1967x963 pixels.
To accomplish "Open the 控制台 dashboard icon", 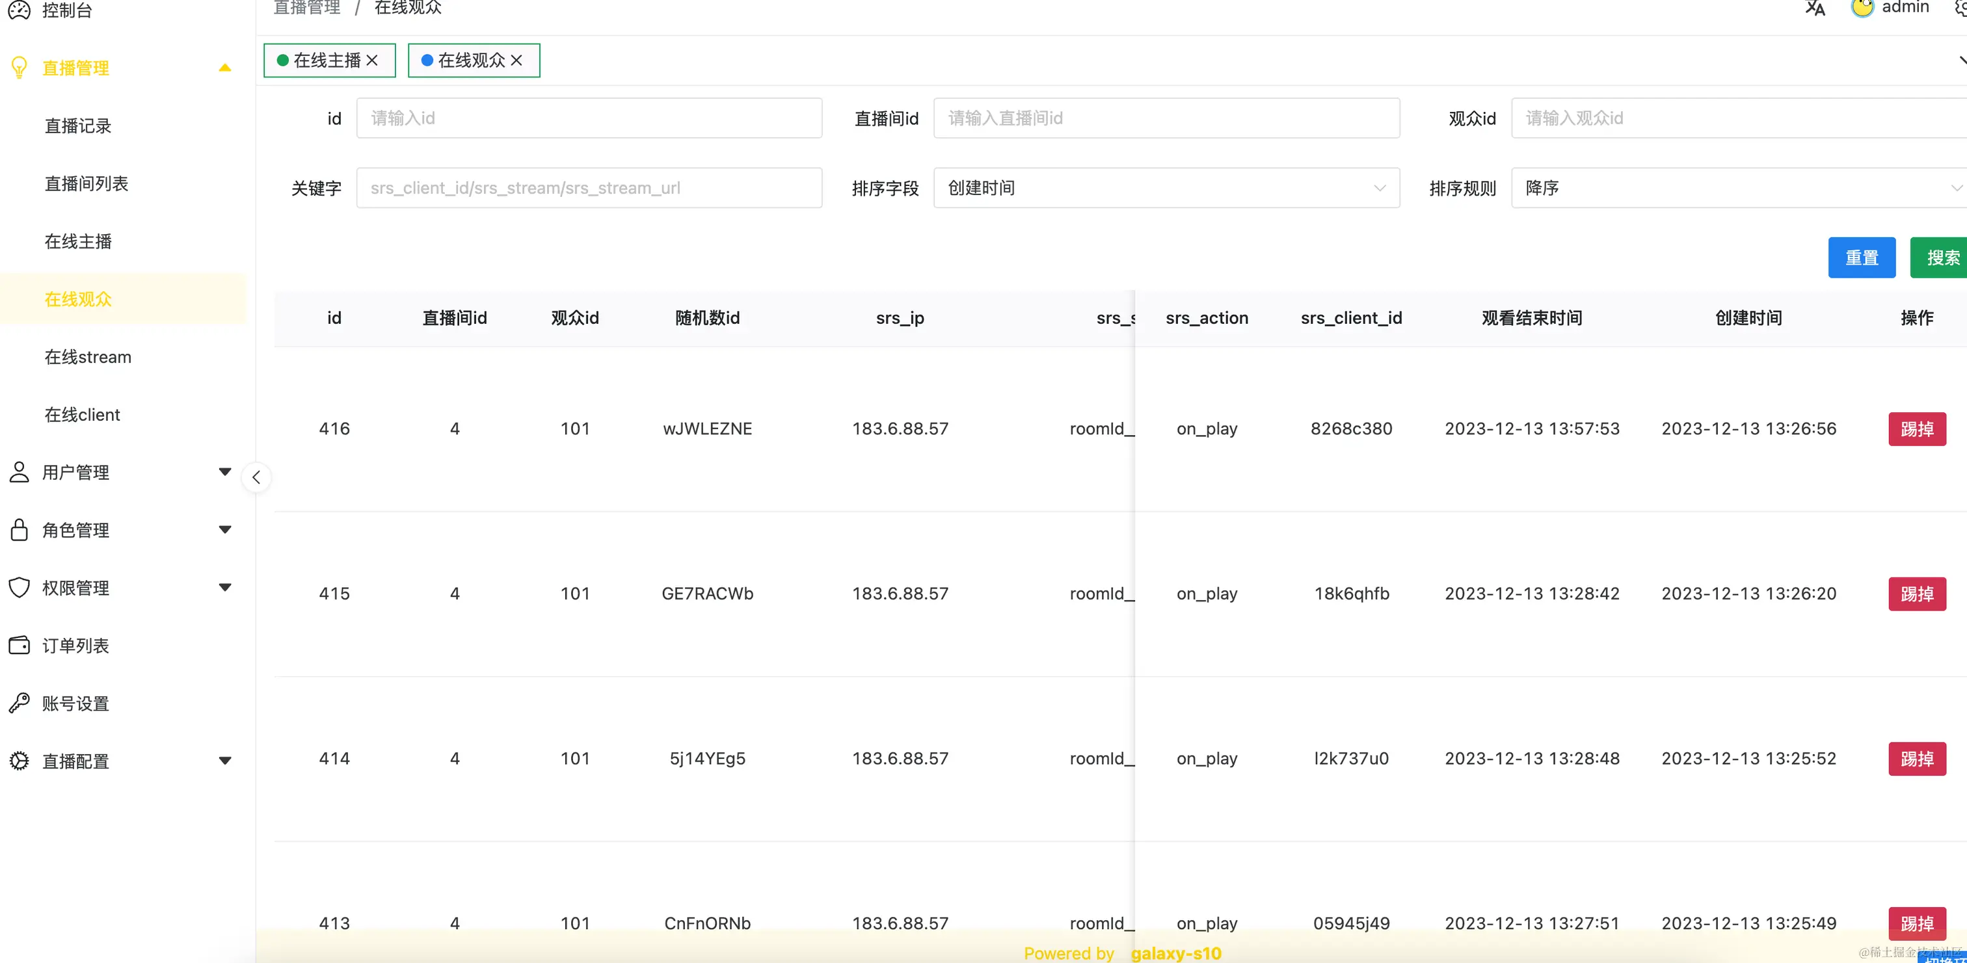I will pyautogui.click(x=19, y=10).
